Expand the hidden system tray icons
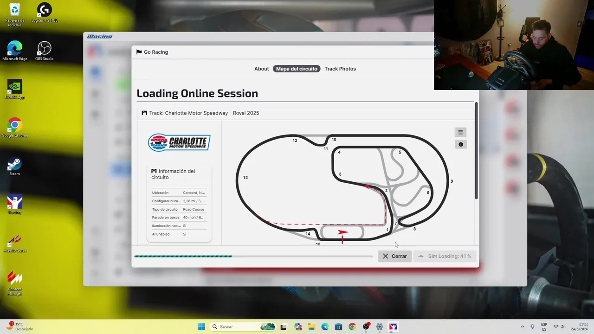The width and height of the screenshot is (594, 334). coord(523,327)
